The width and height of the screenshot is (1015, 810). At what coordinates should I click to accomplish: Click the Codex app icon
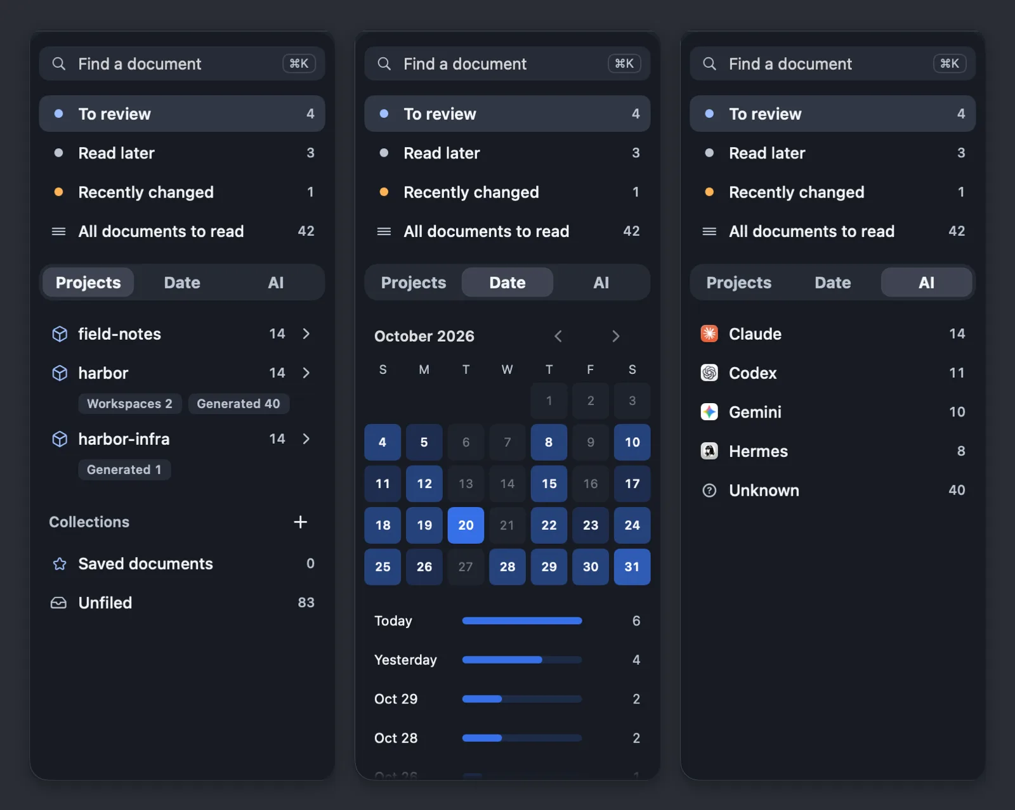tap(709, 373)
